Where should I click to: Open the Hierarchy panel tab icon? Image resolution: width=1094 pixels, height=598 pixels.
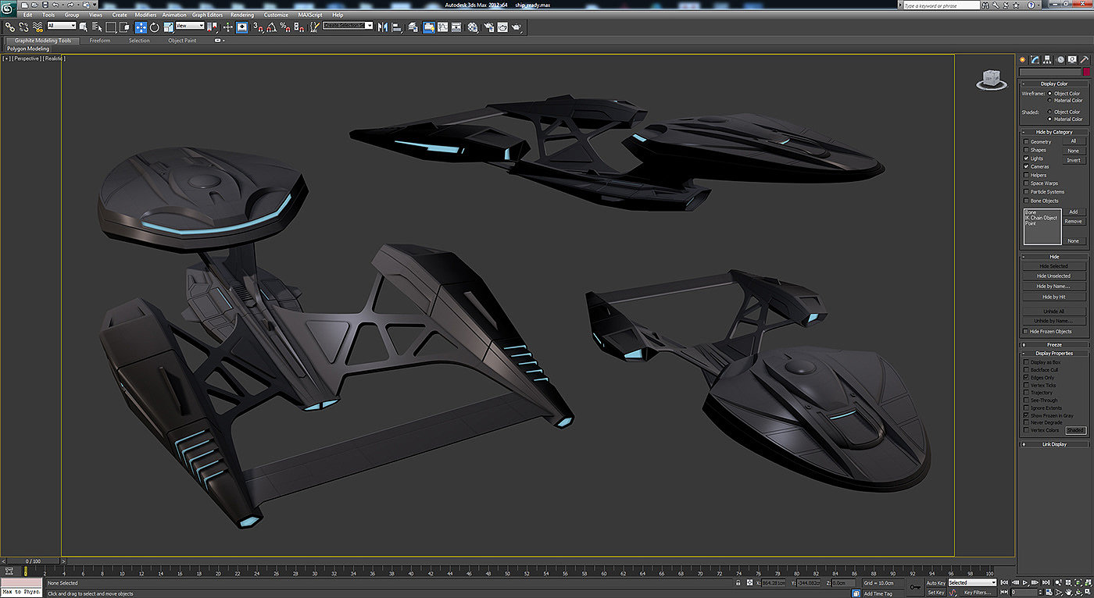1047,59
